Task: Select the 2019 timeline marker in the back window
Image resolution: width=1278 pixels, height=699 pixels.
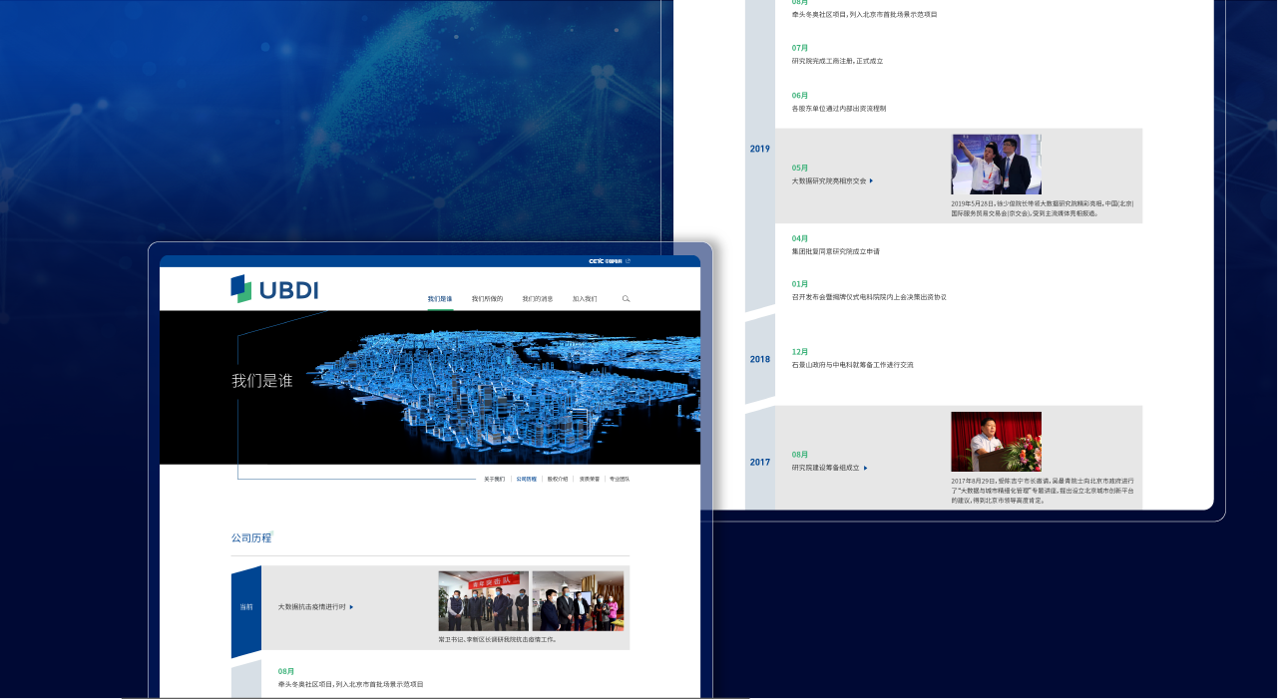Action: point(760,149)
